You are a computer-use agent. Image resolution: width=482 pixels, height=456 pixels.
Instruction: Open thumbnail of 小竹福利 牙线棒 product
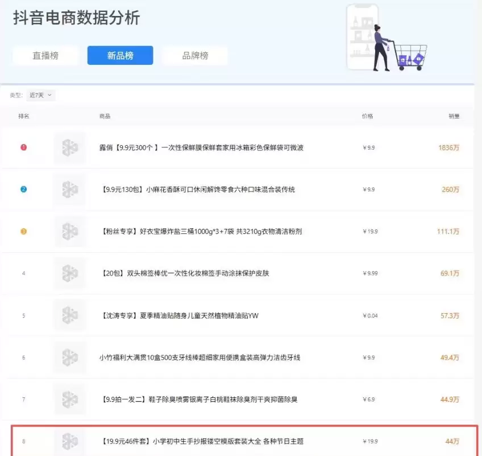70,357
